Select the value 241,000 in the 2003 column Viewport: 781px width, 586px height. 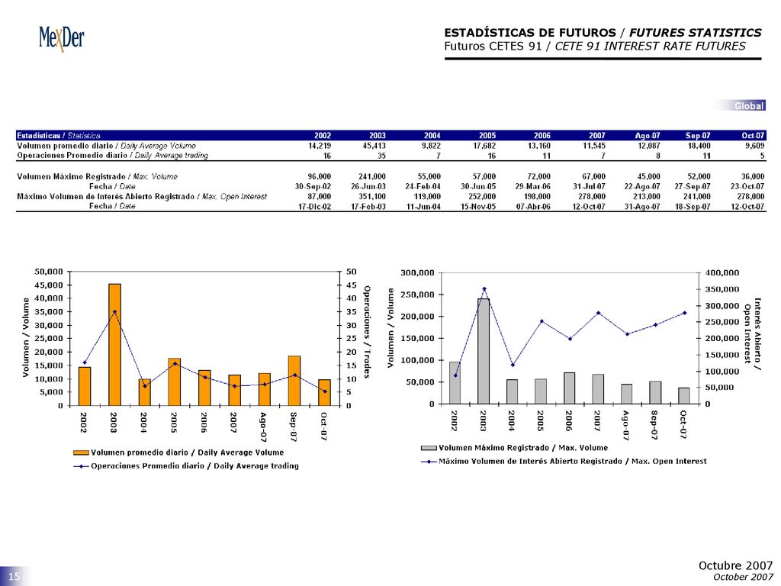point(372,176)
